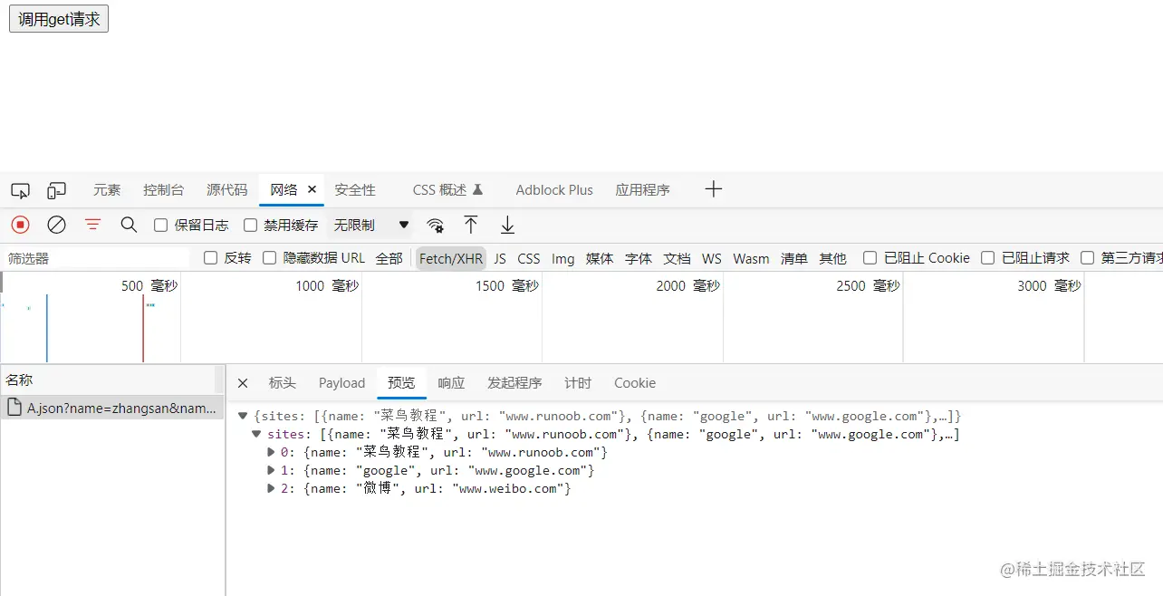
Task: Open the Payload details tab
Action: click(341, 383)
